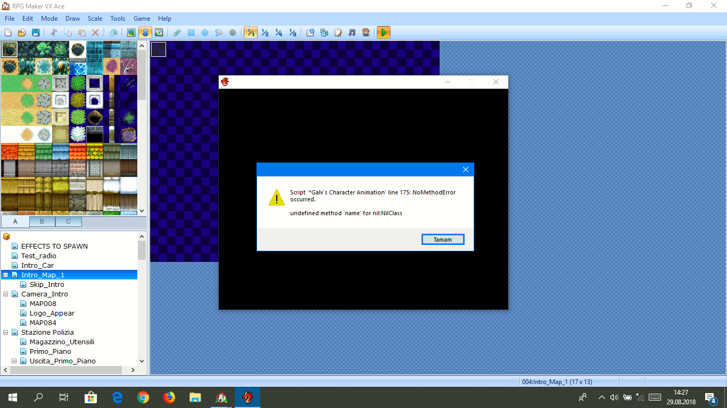Open Firefox from the taskbar
The height and width of the screenshot is (408, 727).
[x=169, y=397]
